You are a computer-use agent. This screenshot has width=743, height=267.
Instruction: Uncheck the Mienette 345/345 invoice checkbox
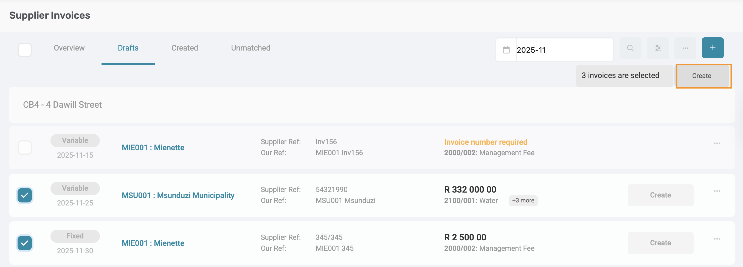[x=25, y=243]
